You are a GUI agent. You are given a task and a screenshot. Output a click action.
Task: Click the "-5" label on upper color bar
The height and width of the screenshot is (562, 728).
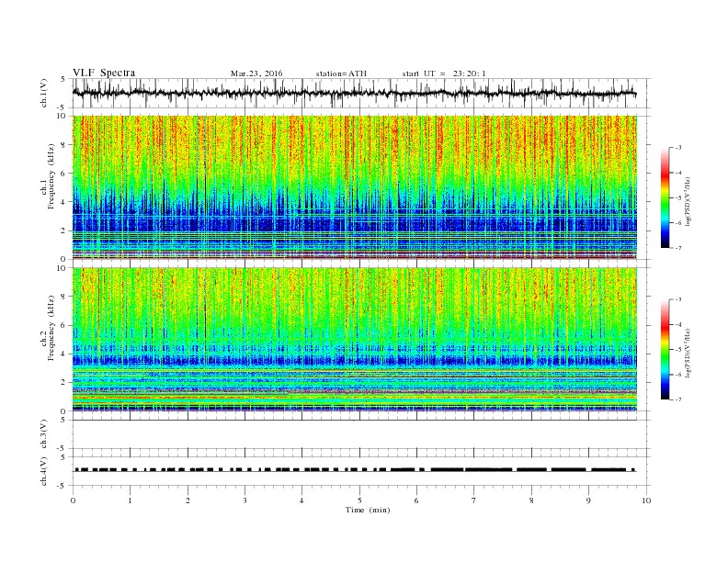pyautogui.click(x=678, y=198)
